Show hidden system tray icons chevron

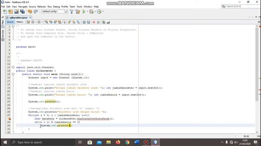pyautogui.click(x=222, y=142)
